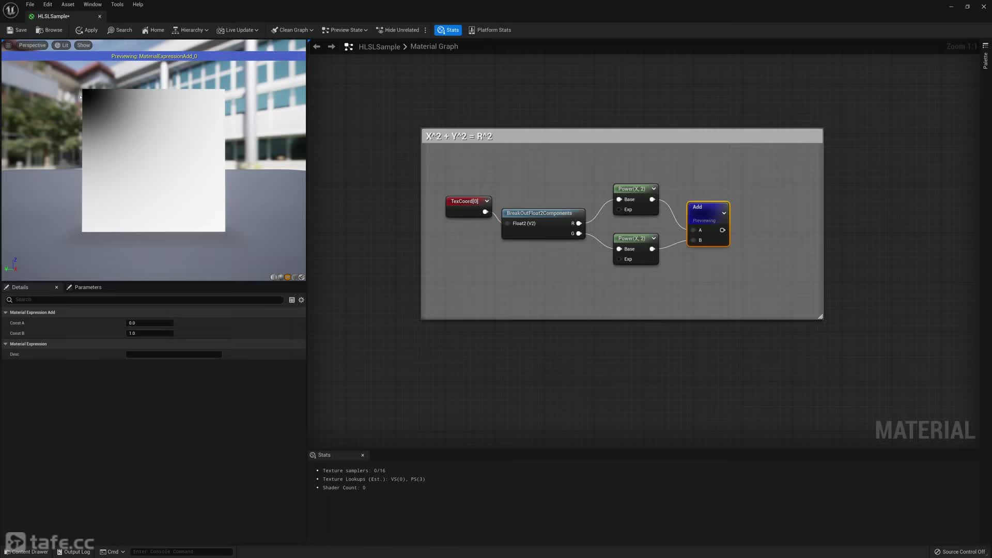Open Output Log
Viewport: 992px width, 558px height.
[x=73, y=552]
